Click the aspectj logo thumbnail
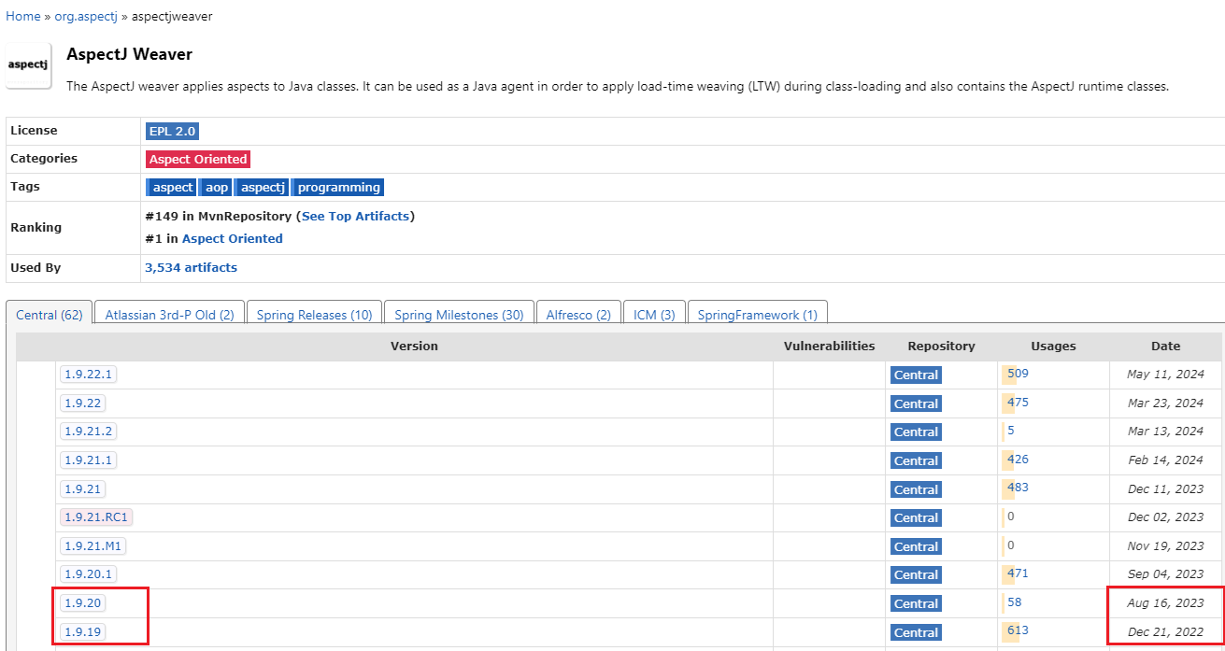 [29, 65]
